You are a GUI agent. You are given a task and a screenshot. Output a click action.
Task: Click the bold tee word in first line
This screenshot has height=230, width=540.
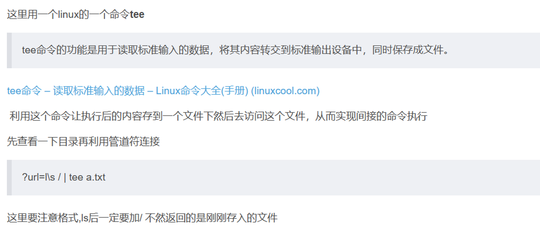(137, 15)
